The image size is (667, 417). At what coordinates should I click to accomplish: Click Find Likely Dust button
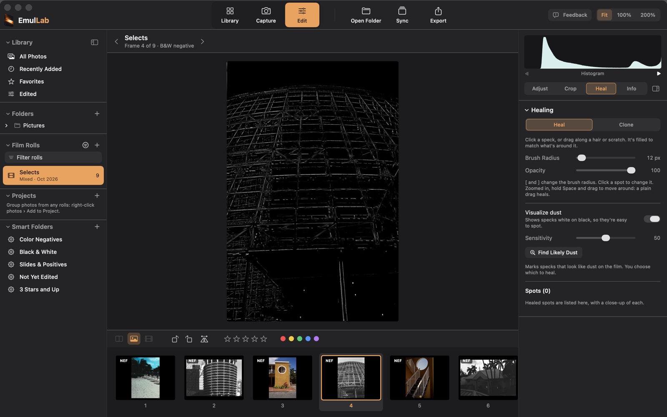554,252
